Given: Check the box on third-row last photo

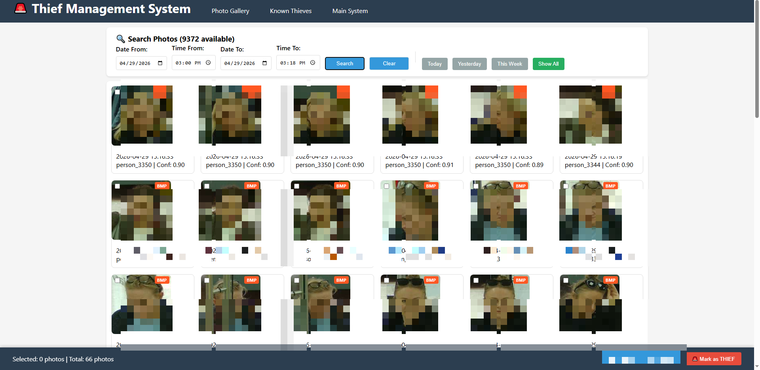Looking at the screenshot, I should coord(566,280).
